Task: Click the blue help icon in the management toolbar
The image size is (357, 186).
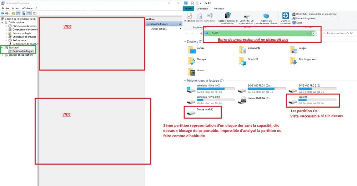Action: tap(24, 14)
